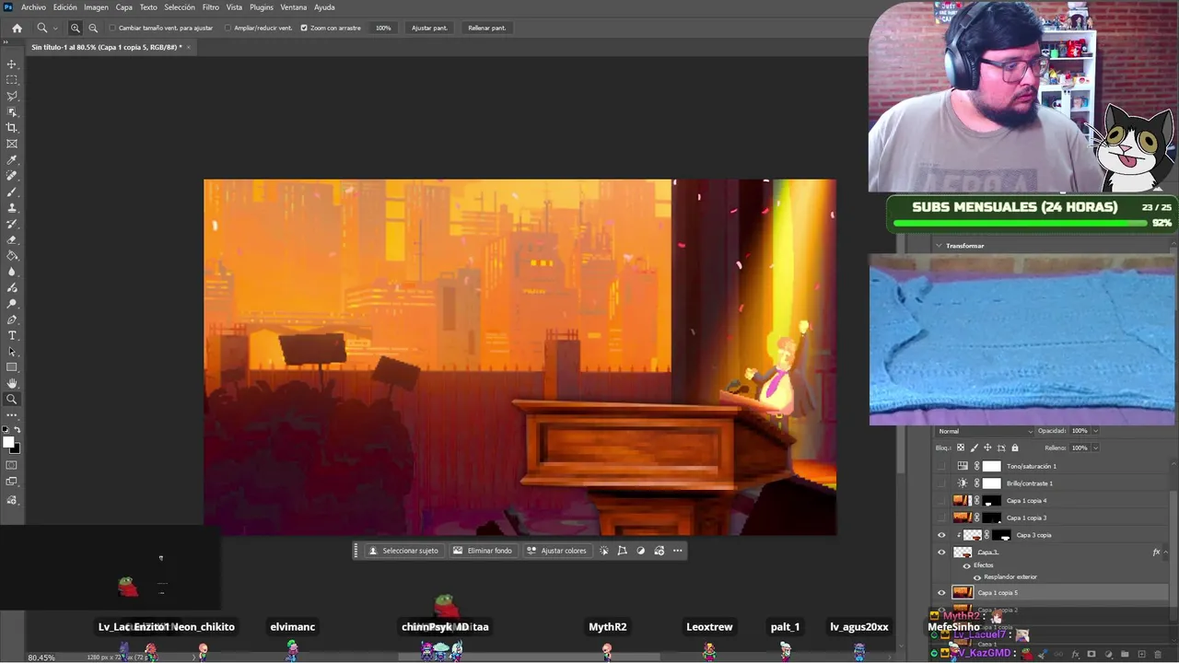This screenshot has width=1179, height=663.
Task: Select the Rectangular Marquee tool
Action: click(x=12, y=80)
